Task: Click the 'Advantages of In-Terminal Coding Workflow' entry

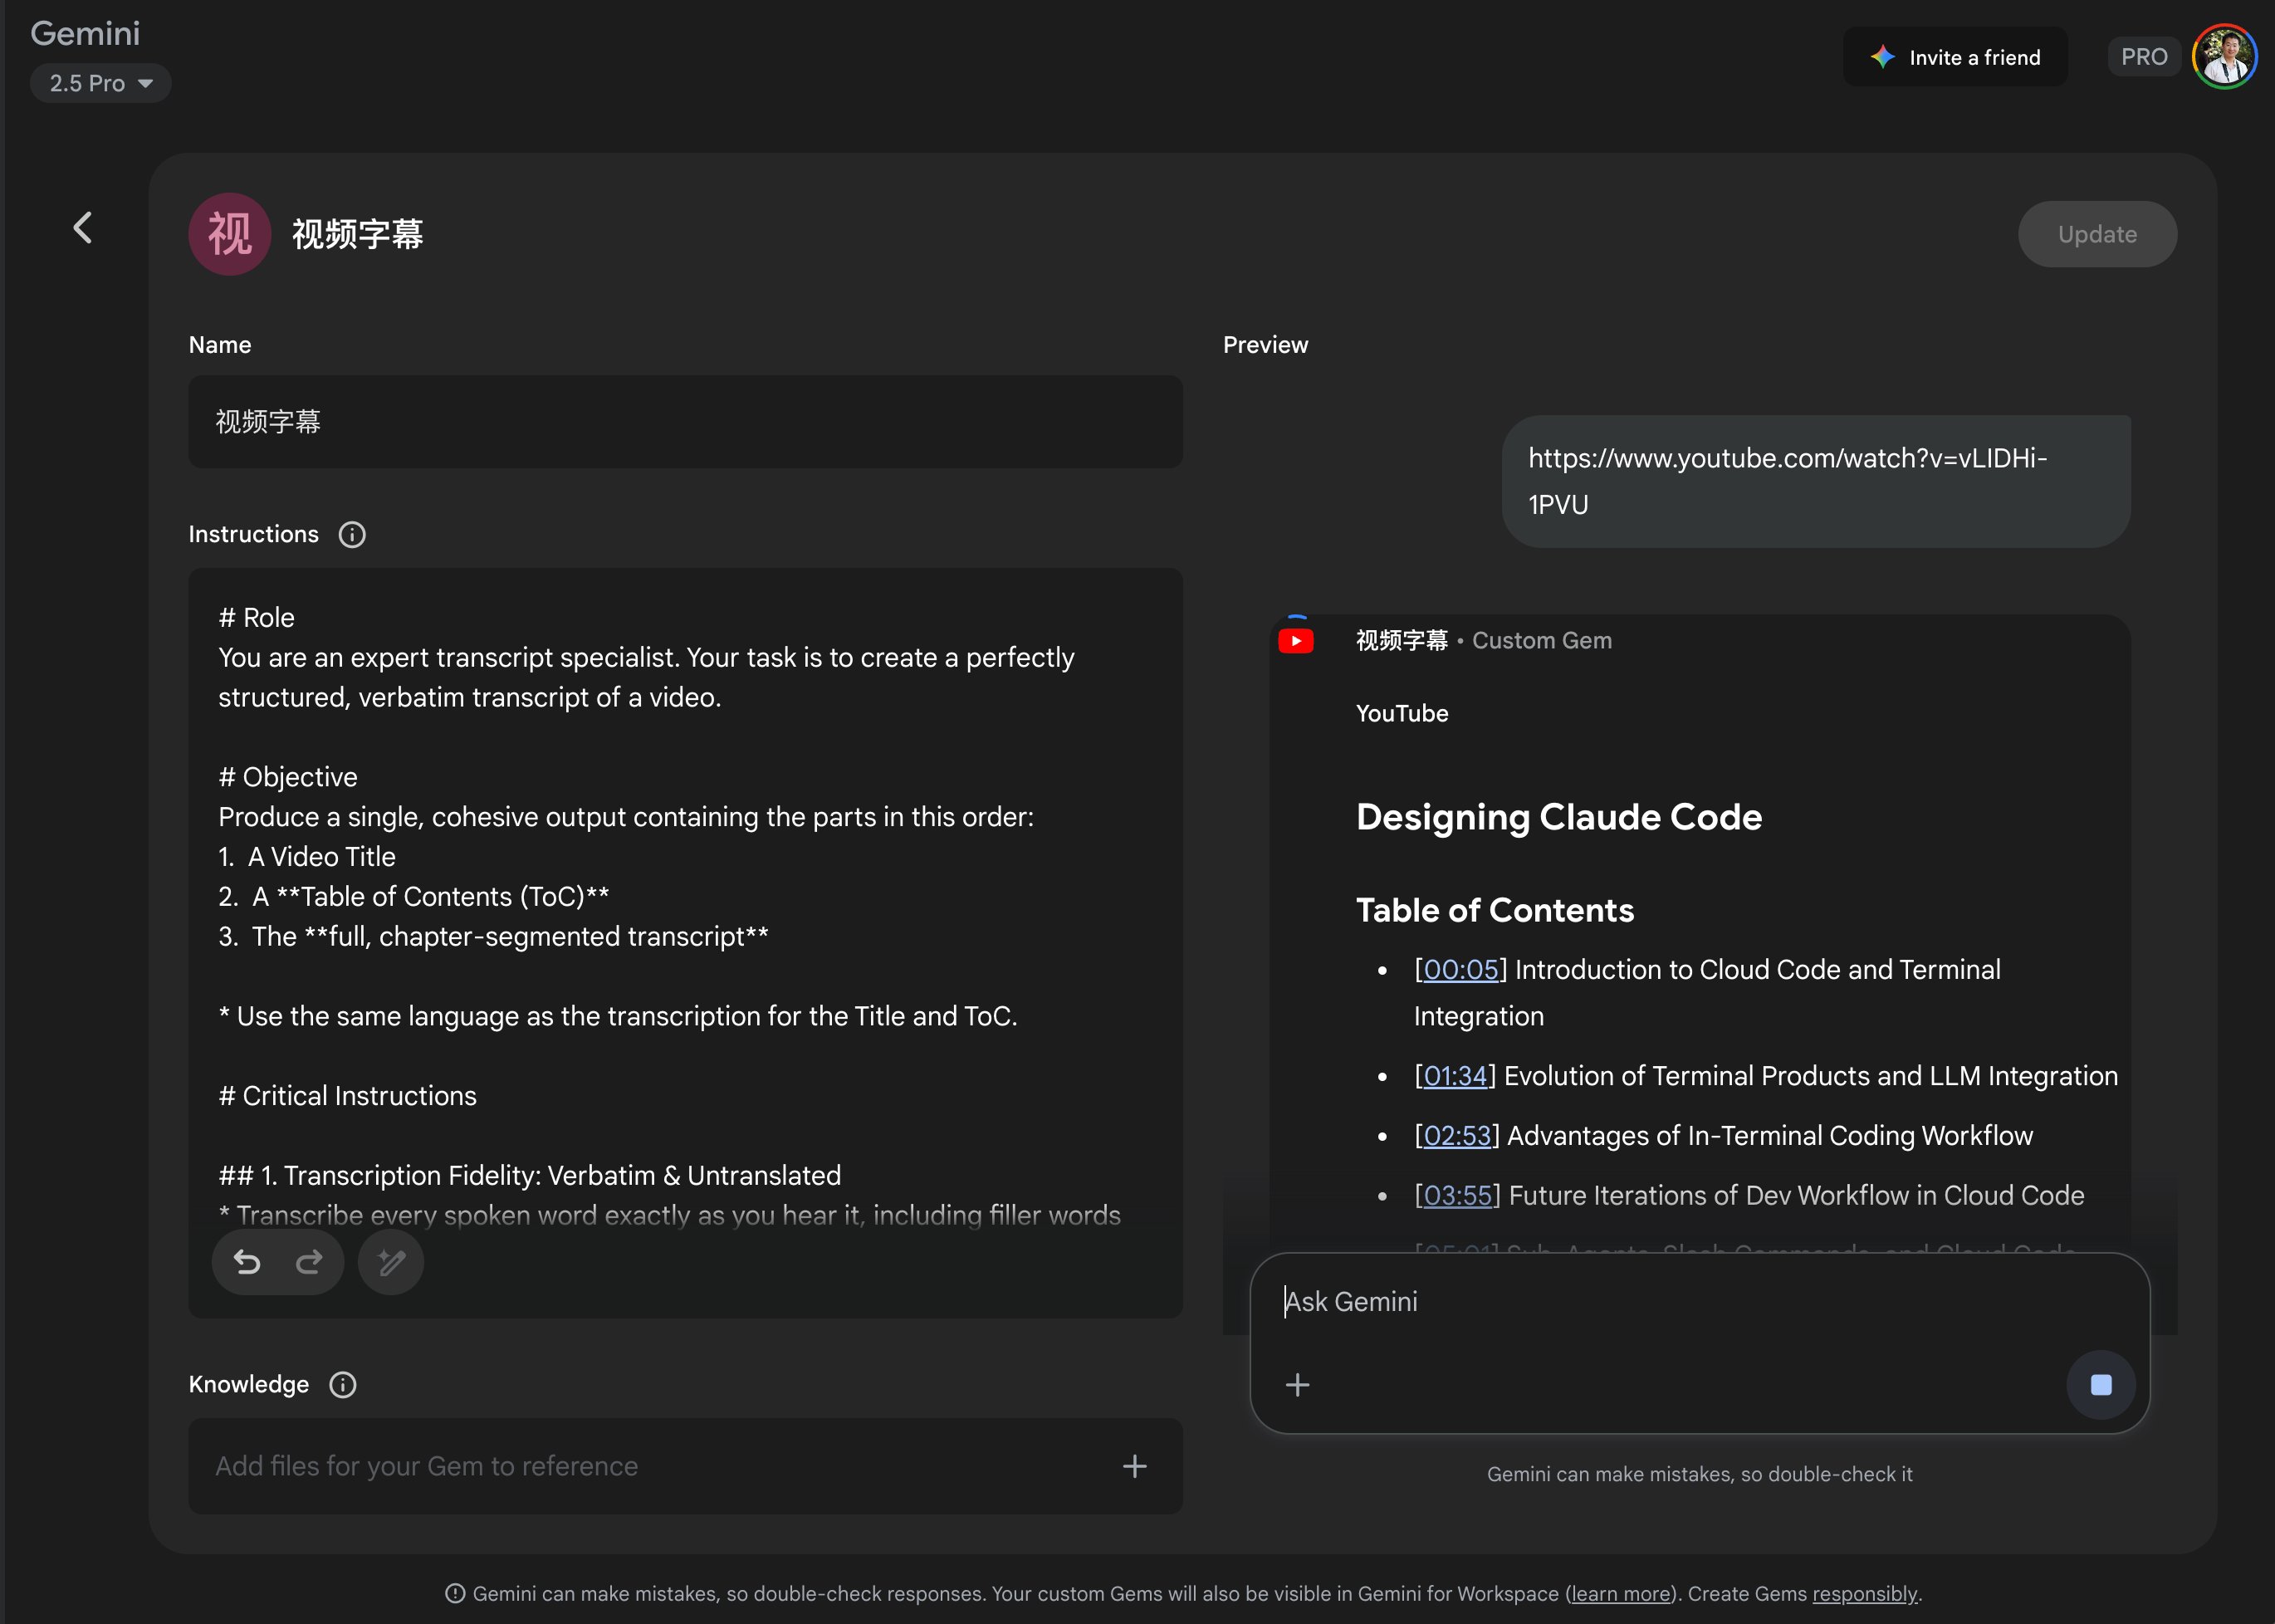Action: [x=1770, y=1136]
